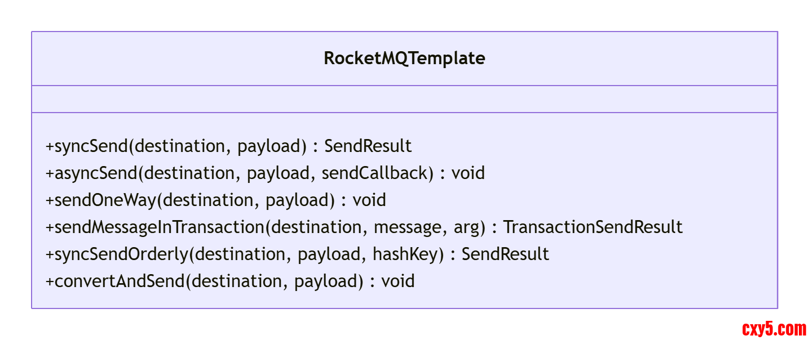The image size is (809, 340).
Task: Click void return type of sendOneWay
Action: [x=369, y=200]
